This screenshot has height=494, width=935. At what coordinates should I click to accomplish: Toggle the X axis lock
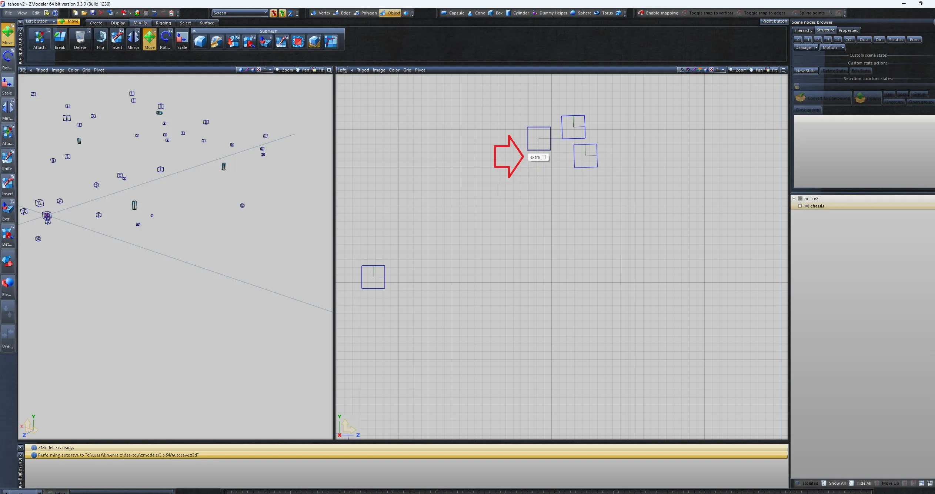(x=274, y=13)
